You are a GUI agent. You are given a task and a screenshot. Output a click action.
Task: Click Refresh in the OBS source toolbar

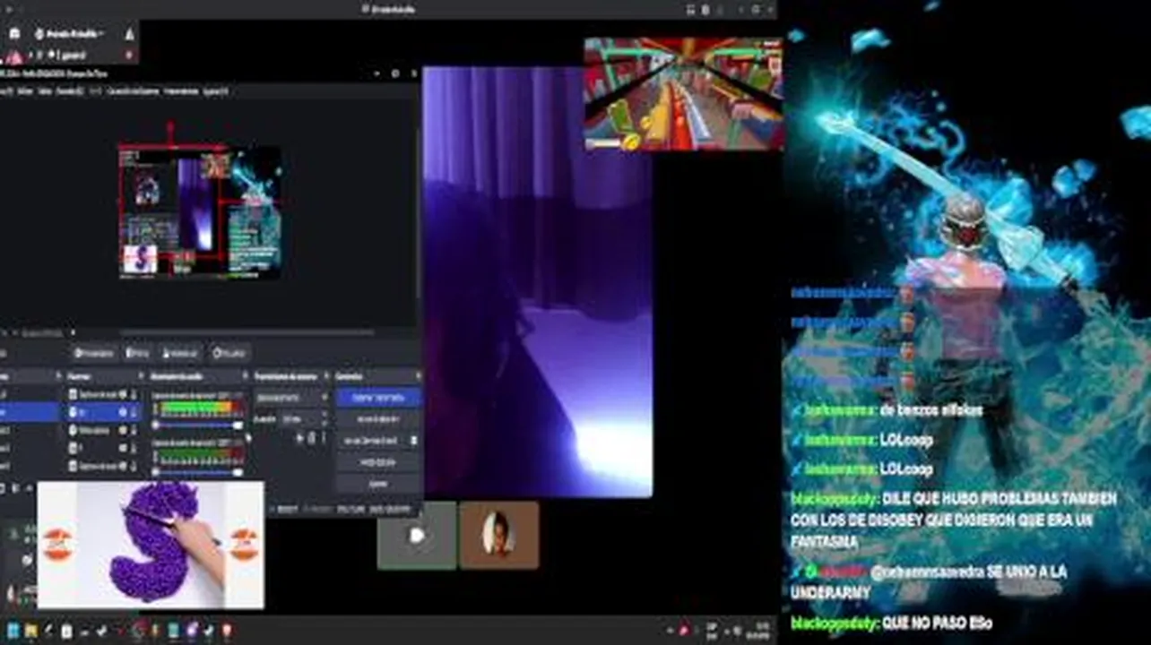point(229,353)
